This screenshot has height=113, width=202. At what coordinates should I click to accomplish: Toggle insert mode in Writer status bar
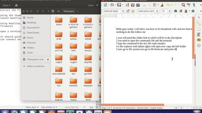176,108
